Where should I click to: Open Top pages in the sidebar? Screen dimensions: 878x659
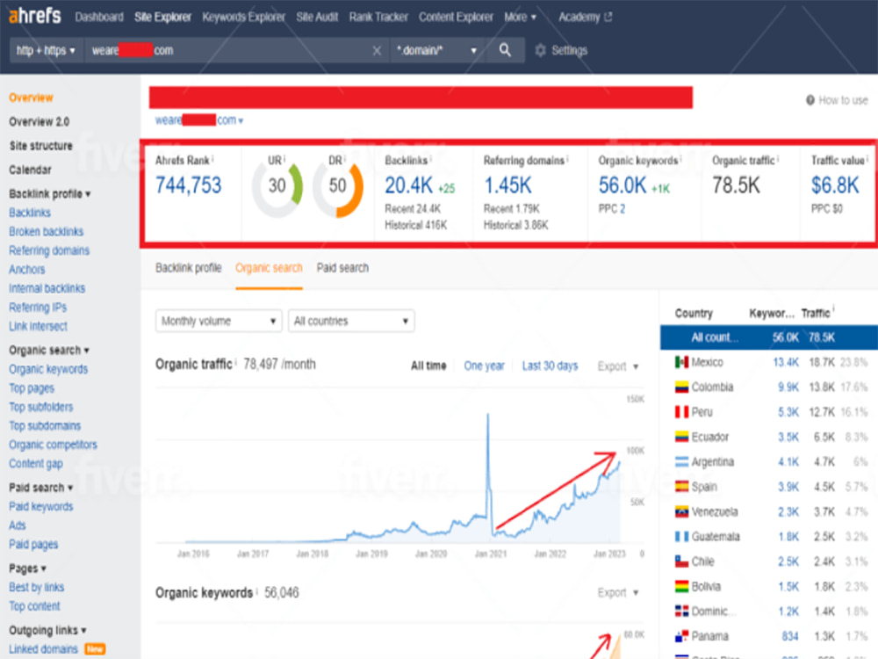point(32,388)
